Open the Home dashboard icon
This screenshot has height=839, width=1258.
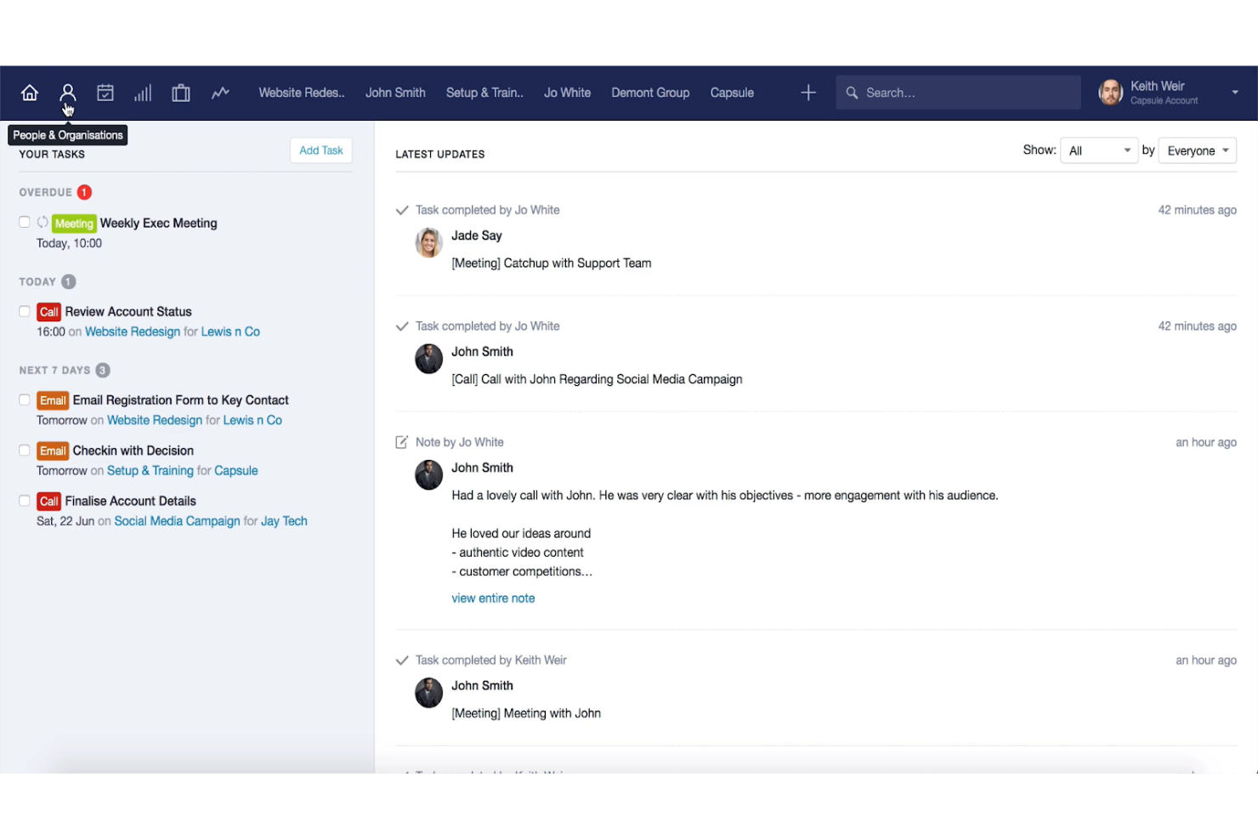pos(30,92)
